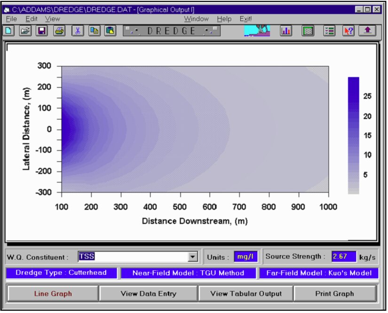Click the Source Strength value field
Viewport: 388px width, 313px height.
click(x=344, y=257)
